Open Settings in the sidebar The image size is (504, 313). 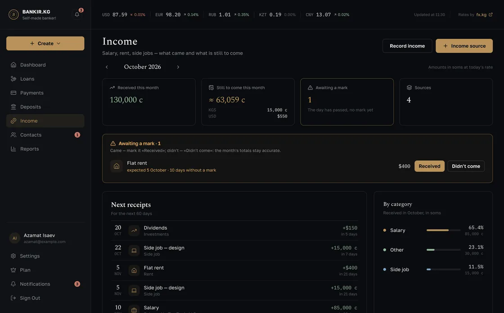click(45, 256)
